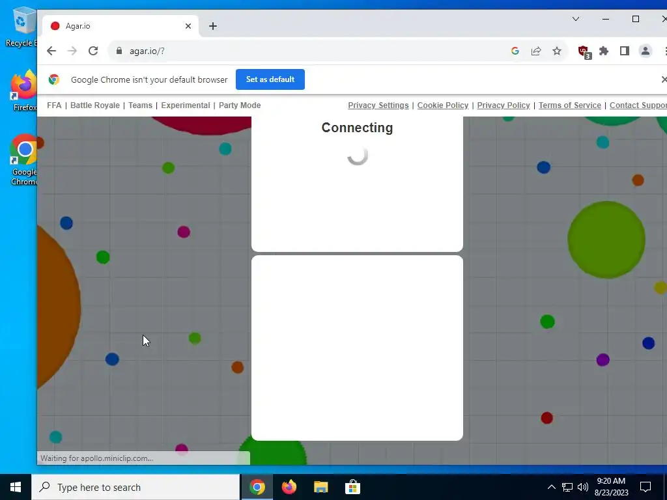
Task: Click the Chrome taskbar icon
Action: [x=257, y=487]
